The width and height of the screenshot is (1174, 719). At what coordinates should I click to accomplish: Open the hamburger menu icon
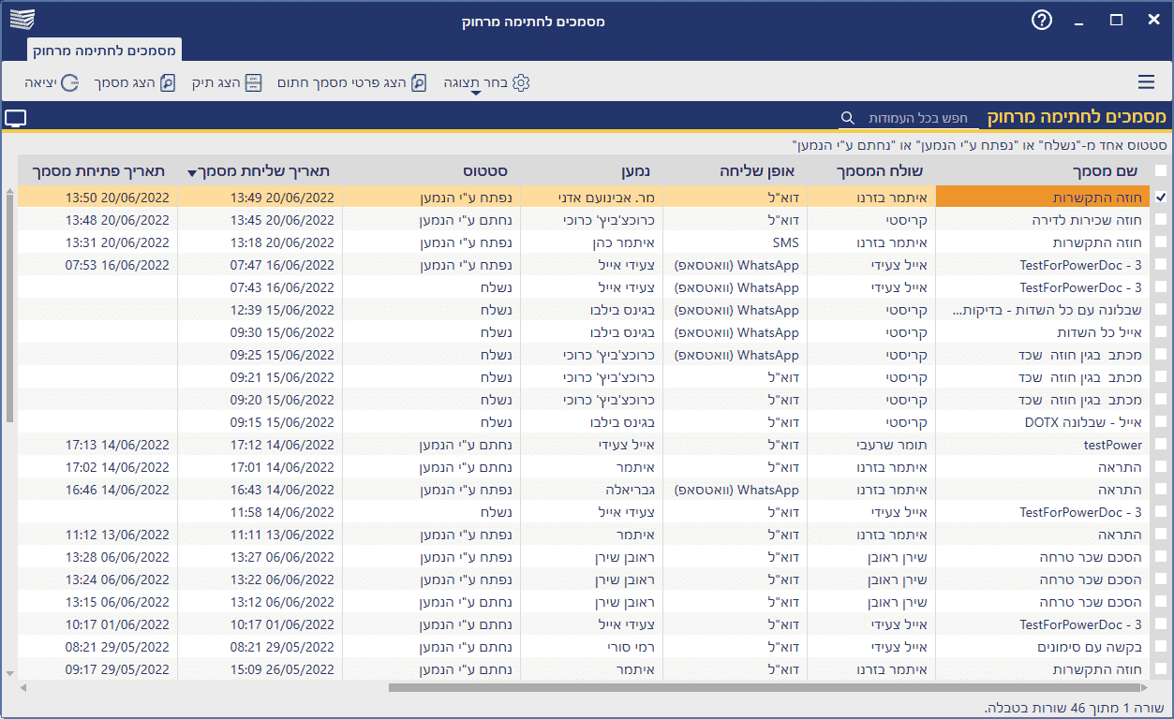pos(1146,82)
